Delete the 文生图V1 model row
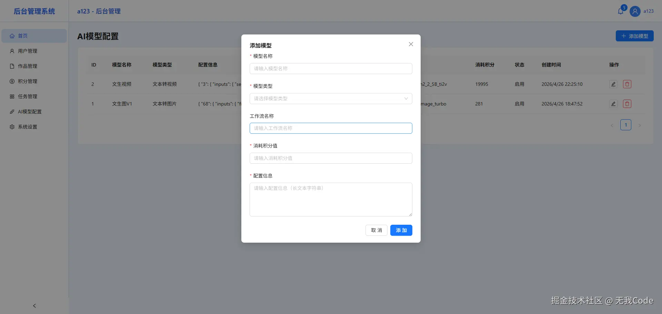The image size is (662, 314). 627,104
